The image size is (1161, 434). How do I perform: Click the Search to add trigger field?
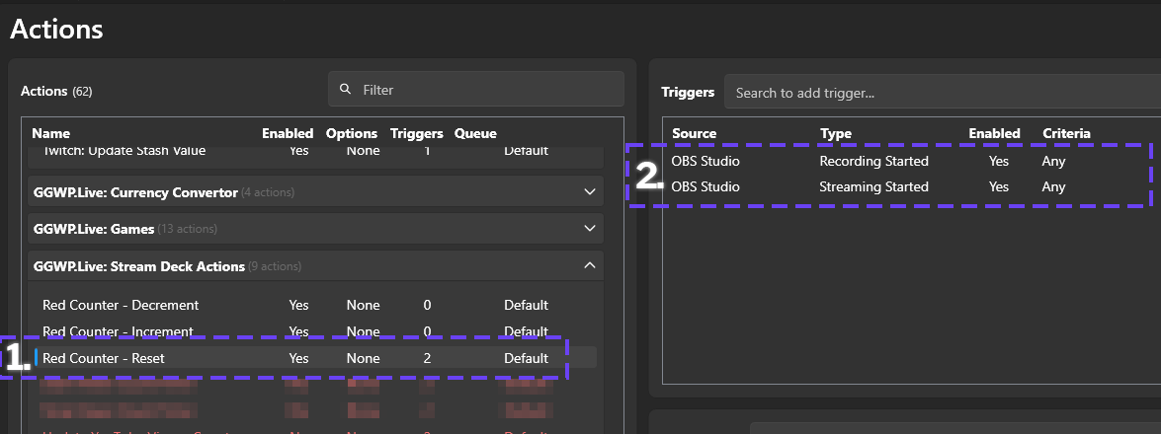[939, 93]
